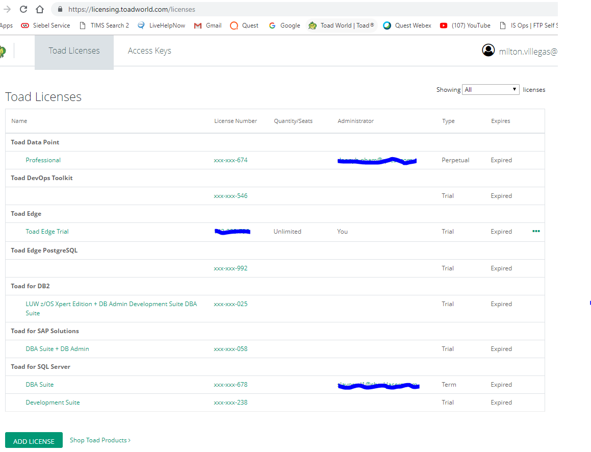Follow Shop Toad Products link
The image size is (591, 452).
coord(100,440)
